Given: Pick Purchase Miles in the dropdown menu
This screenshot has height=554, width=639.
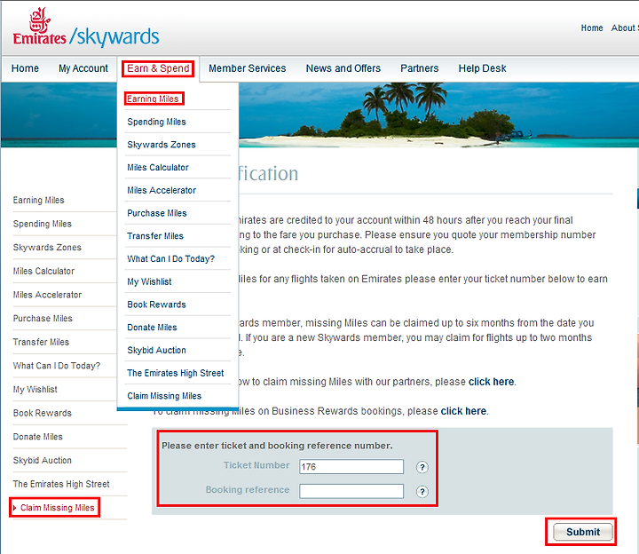Looking at the screenshot, I should click(x=157, y=213).
